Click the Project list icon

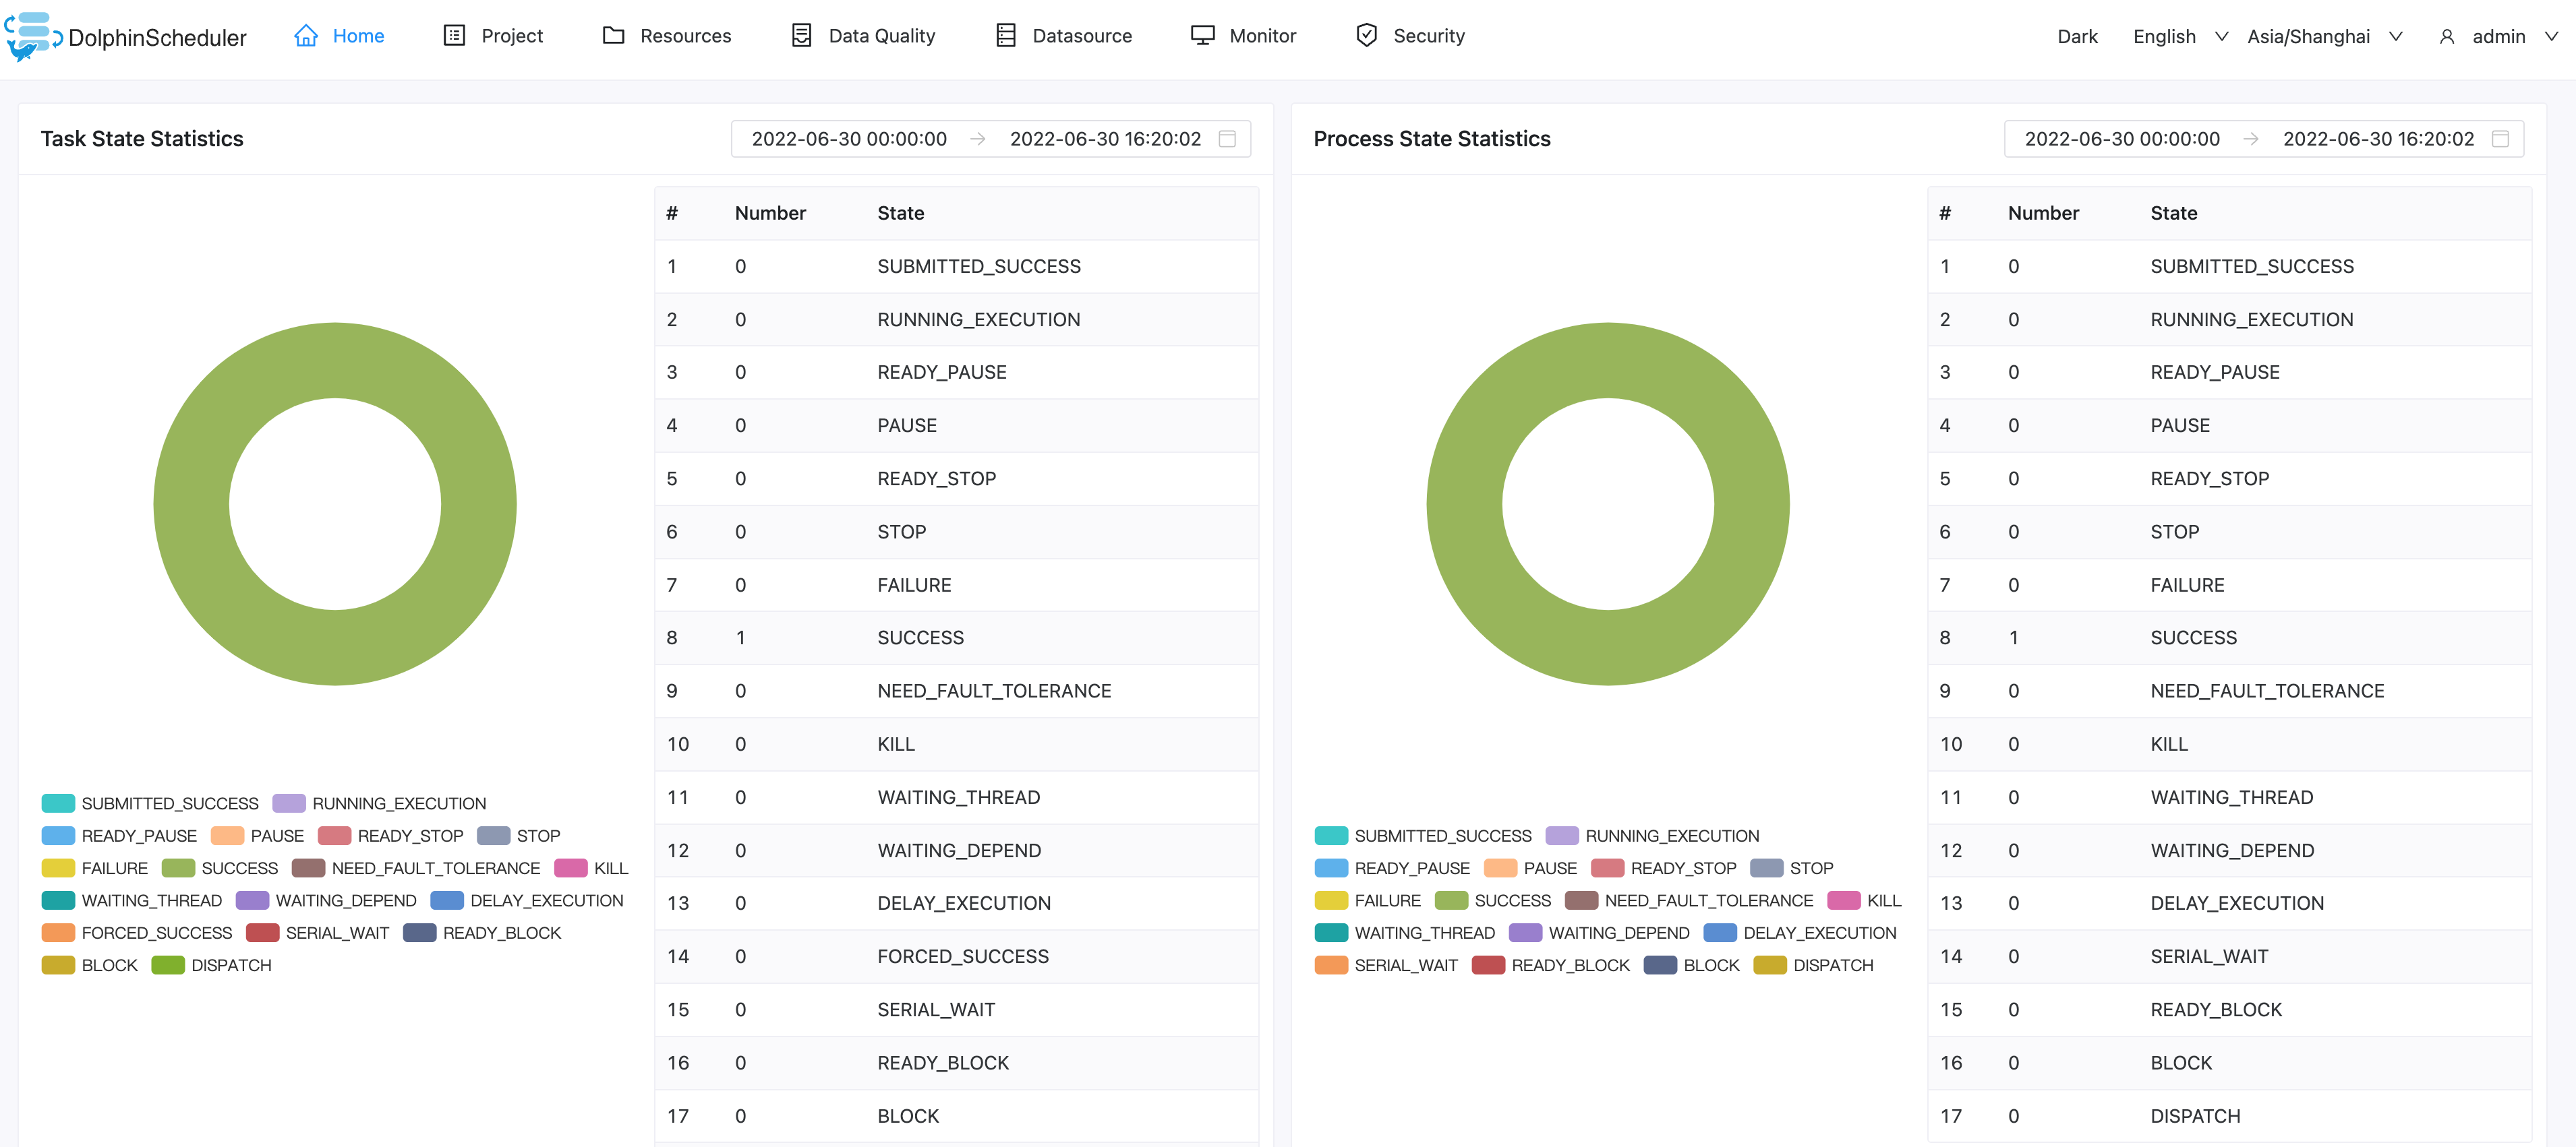pyautogui.click(x=454, y=36)
